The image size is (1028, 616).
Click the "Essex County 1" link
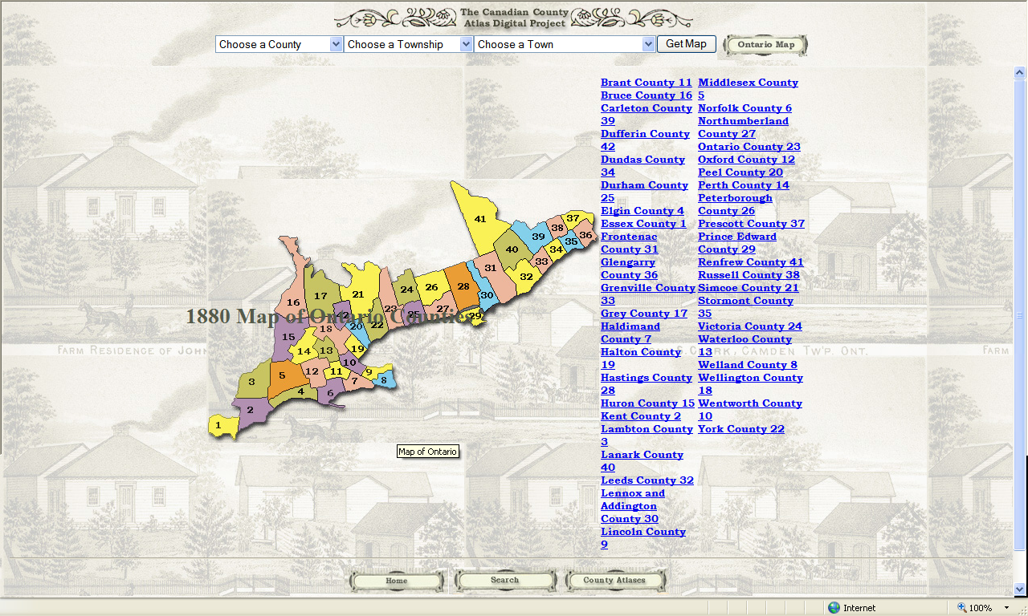(643, 223)
